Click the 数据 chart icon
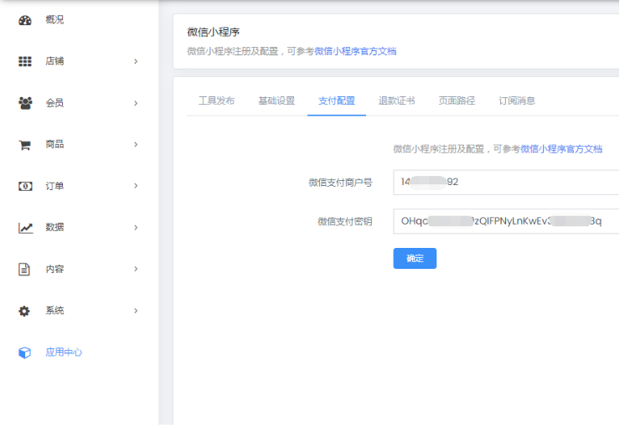Viewport: 635px width, 428px height. tap(25, 228)
